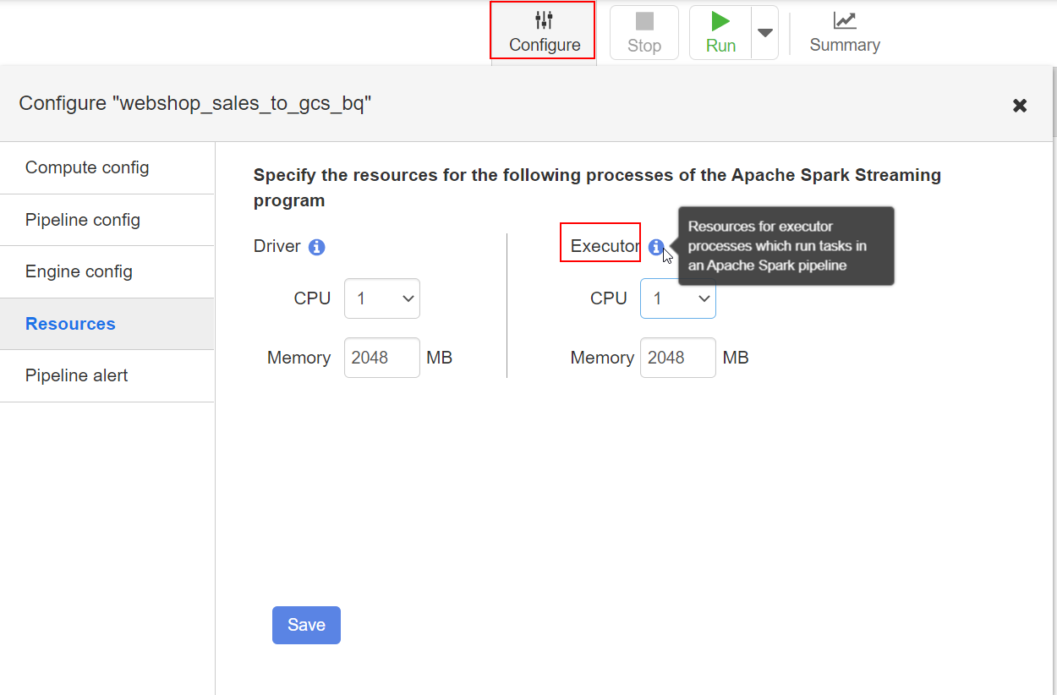Click the Driver info icon
The image size is (1057, 695).
click(317, 247)
